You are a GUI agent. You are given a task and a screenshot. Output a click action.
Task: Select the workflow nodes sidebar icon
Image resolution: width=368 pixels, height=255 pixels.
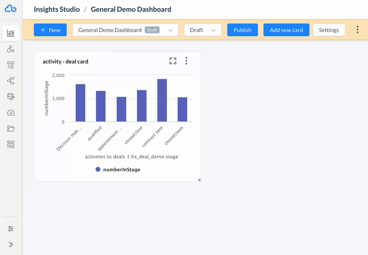coord(11,81)
